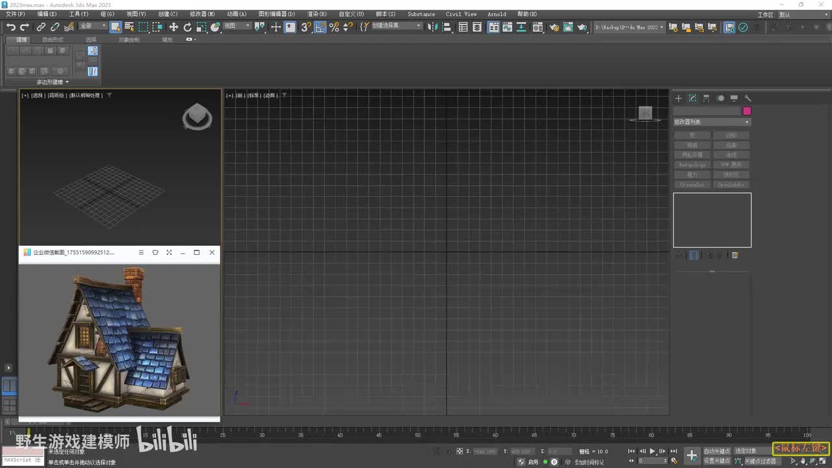Screen dimensions: 832x468
Task: Open the named selection sets dropdown (创建选择集)
Action: [396, 26]
